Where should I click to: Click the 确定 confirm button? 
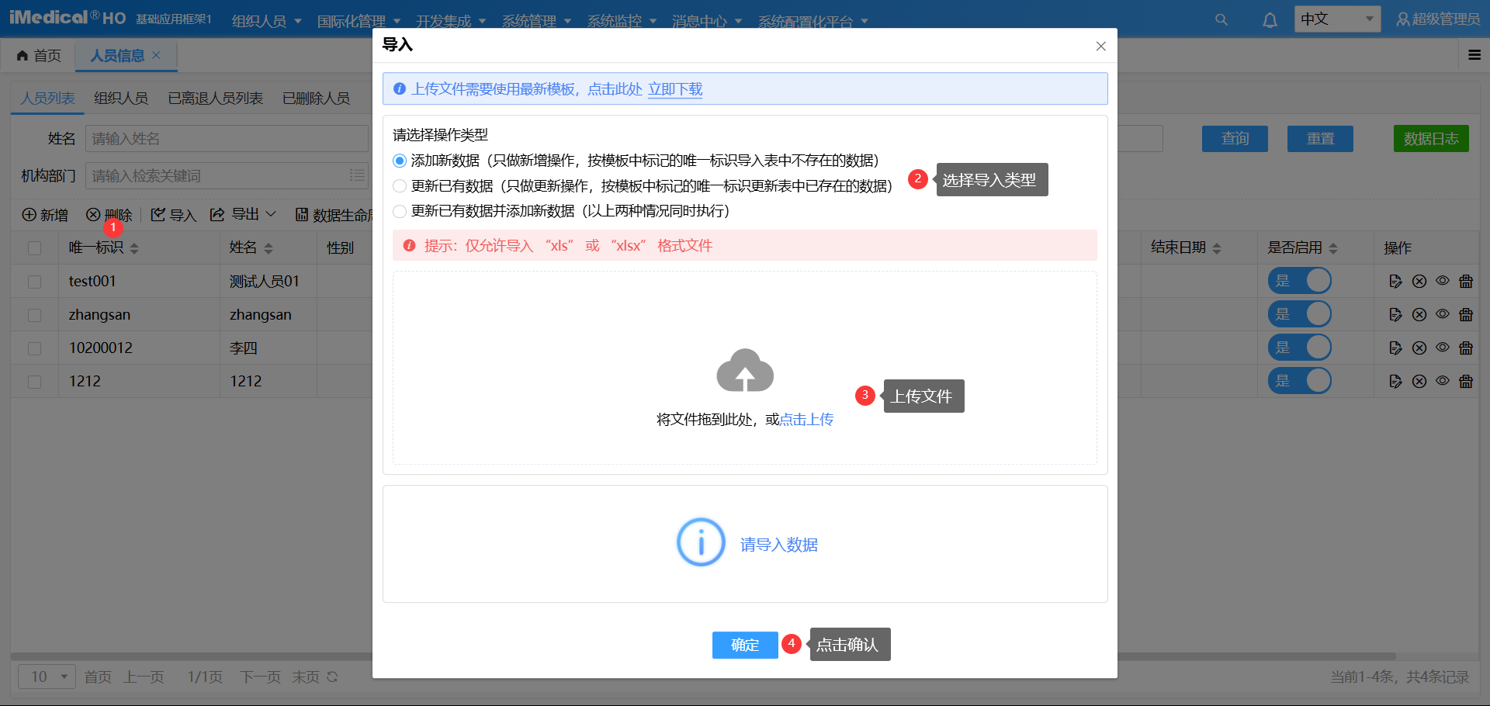743,645
